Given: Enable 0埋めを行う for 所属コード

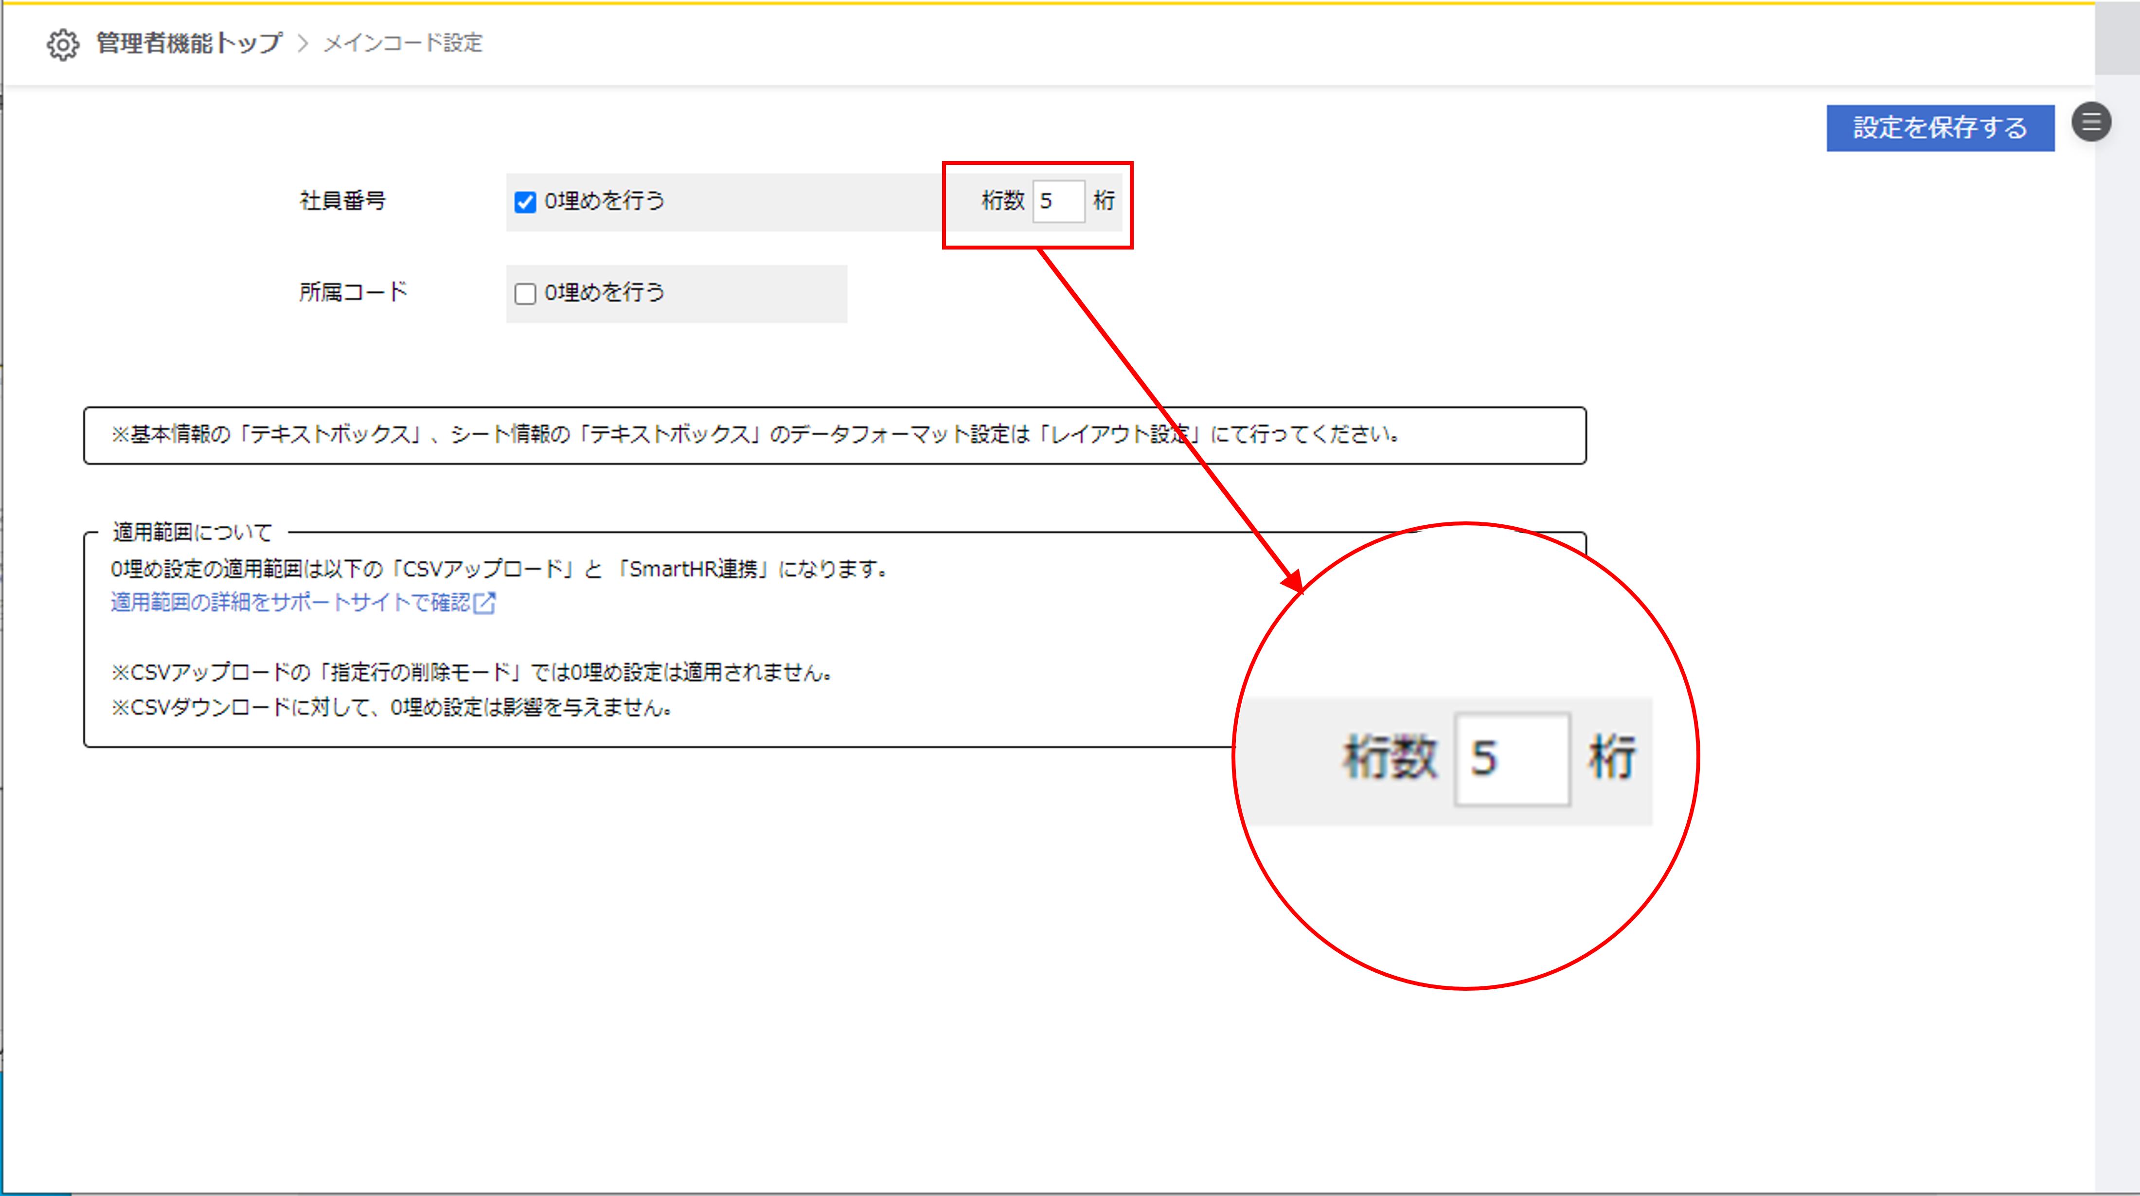Looking at the screenshot, I should click(x=525, y=294).
